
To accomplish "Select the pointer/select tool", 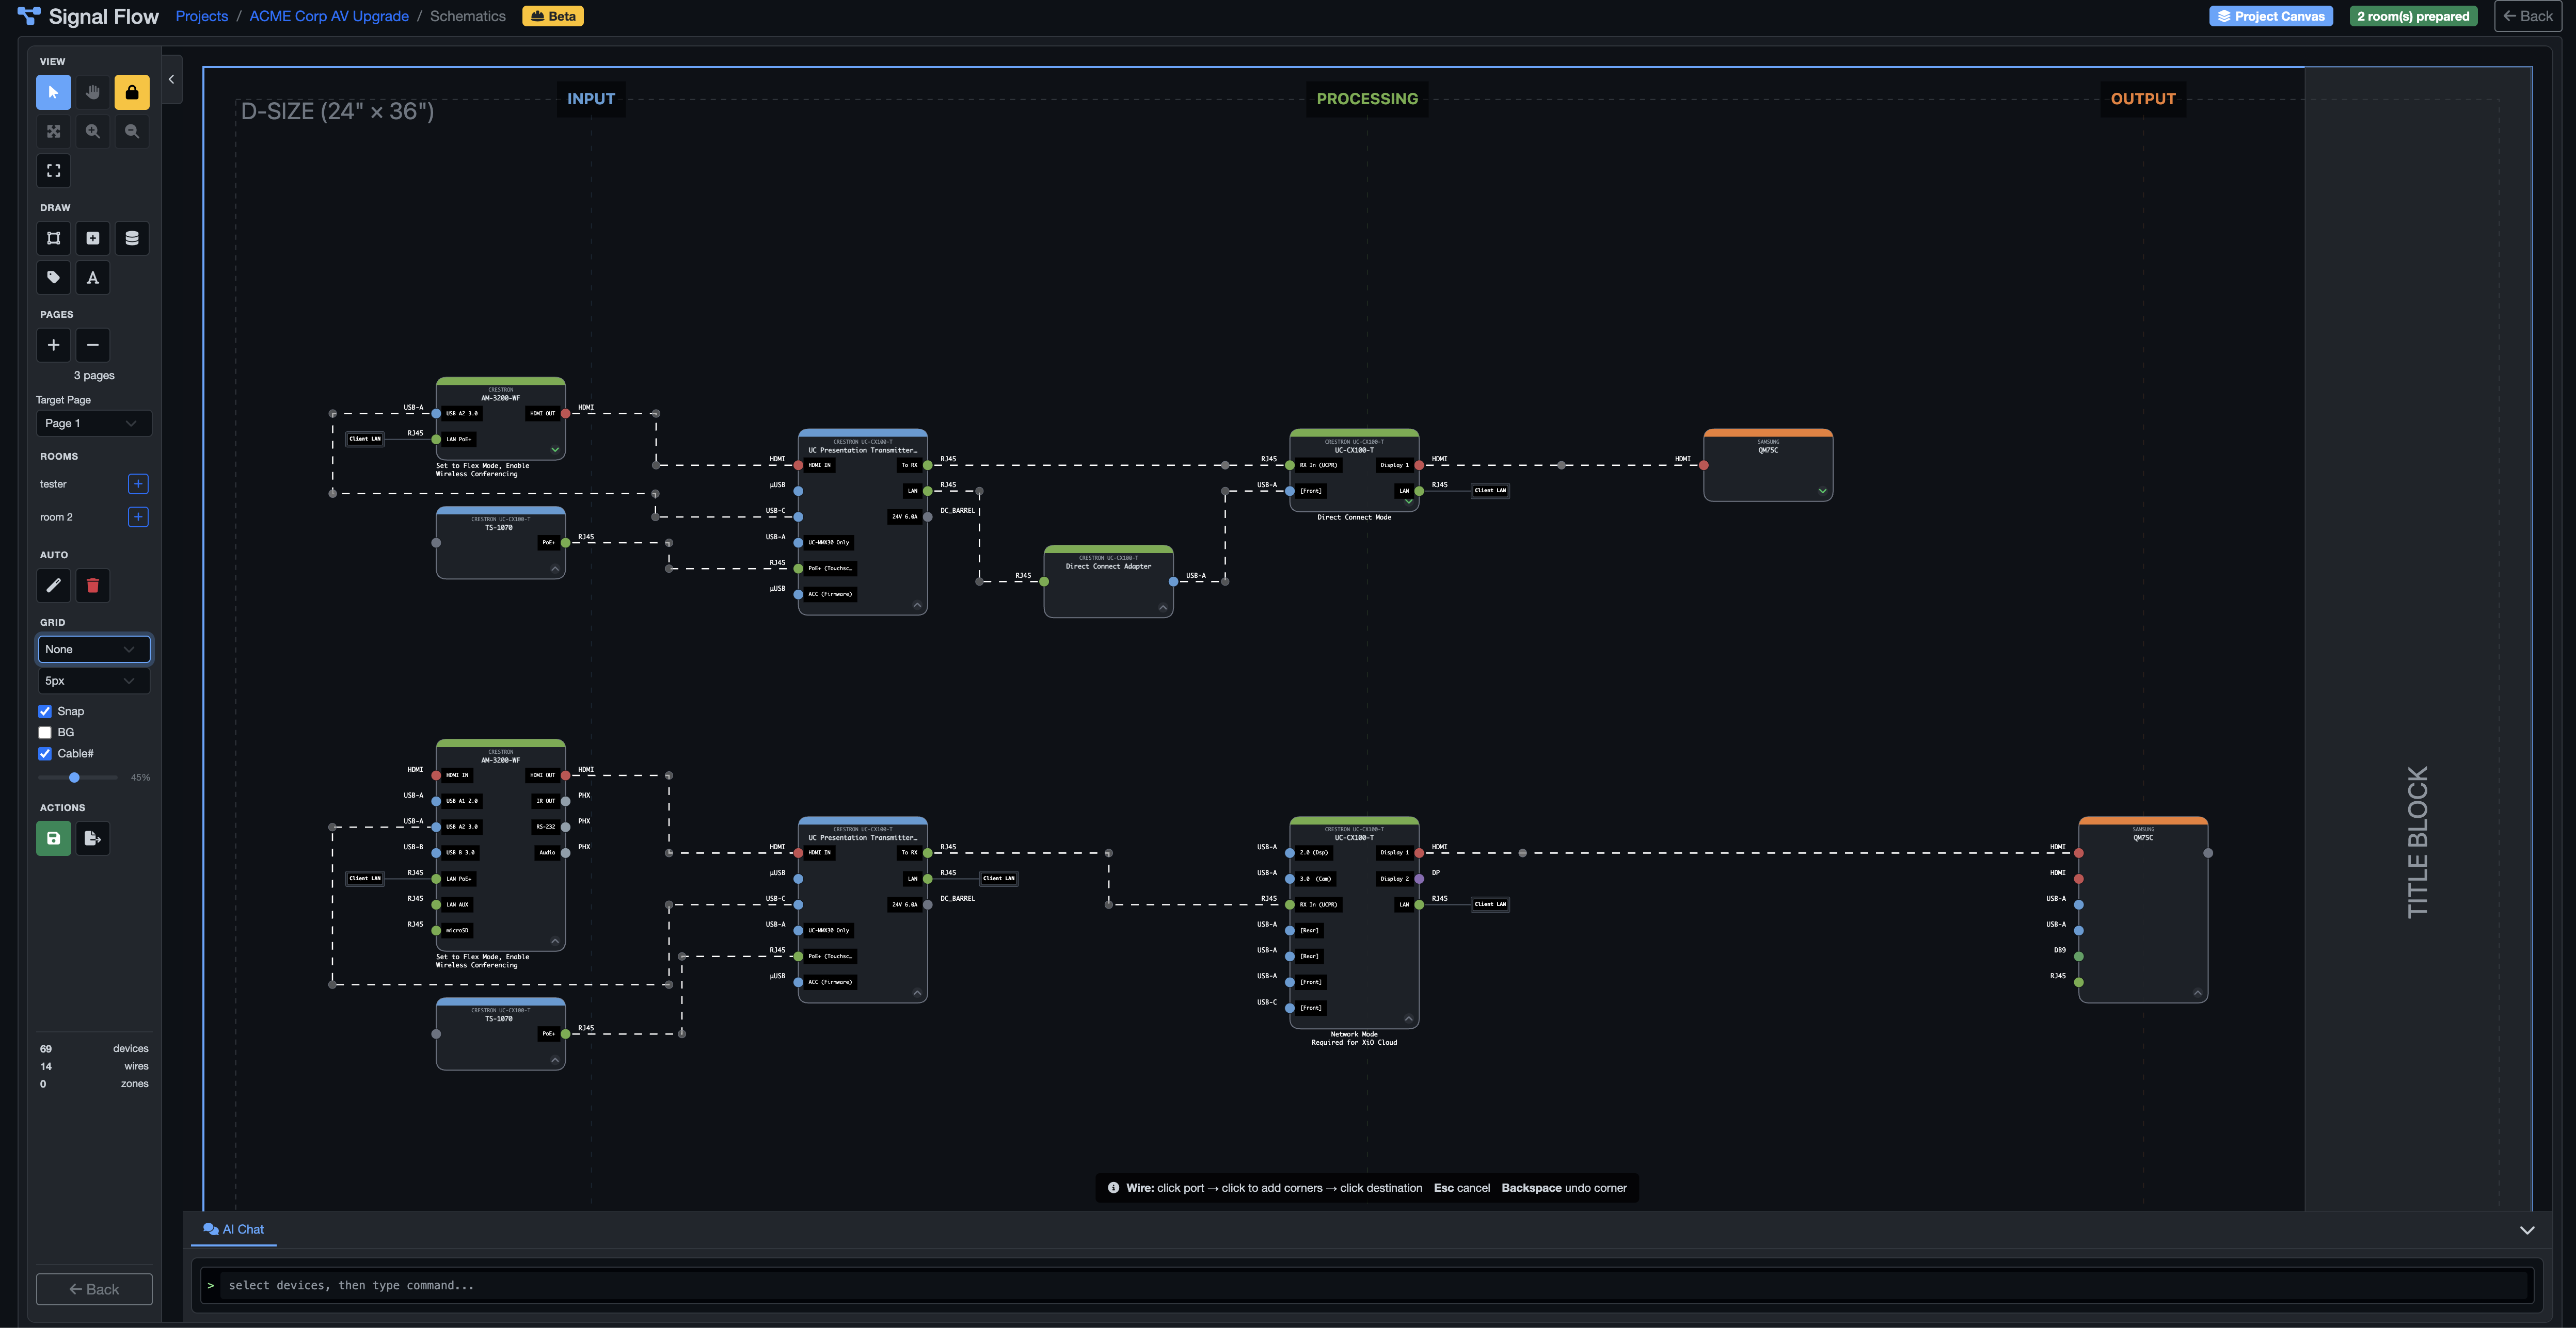I will pos(54,92).
